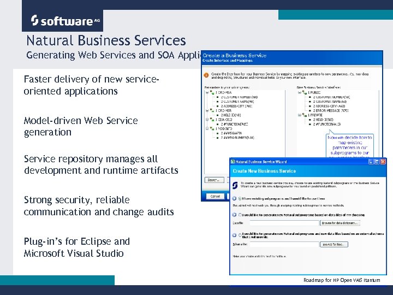
Task: Select '2 #FUNCTION' under CDA-OBJ2 in parameters tree
Action: (234, 124)
